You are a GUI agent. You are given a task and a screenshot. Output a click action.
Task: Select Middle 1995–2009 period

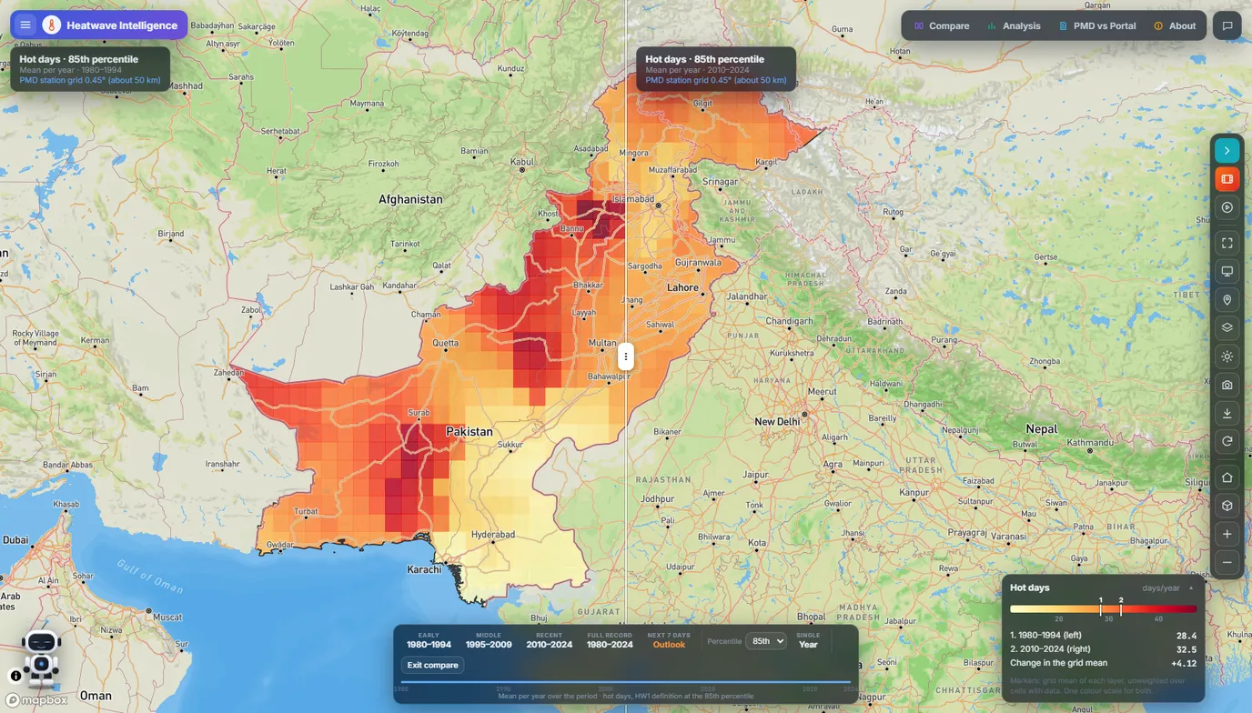coord(489,640)
